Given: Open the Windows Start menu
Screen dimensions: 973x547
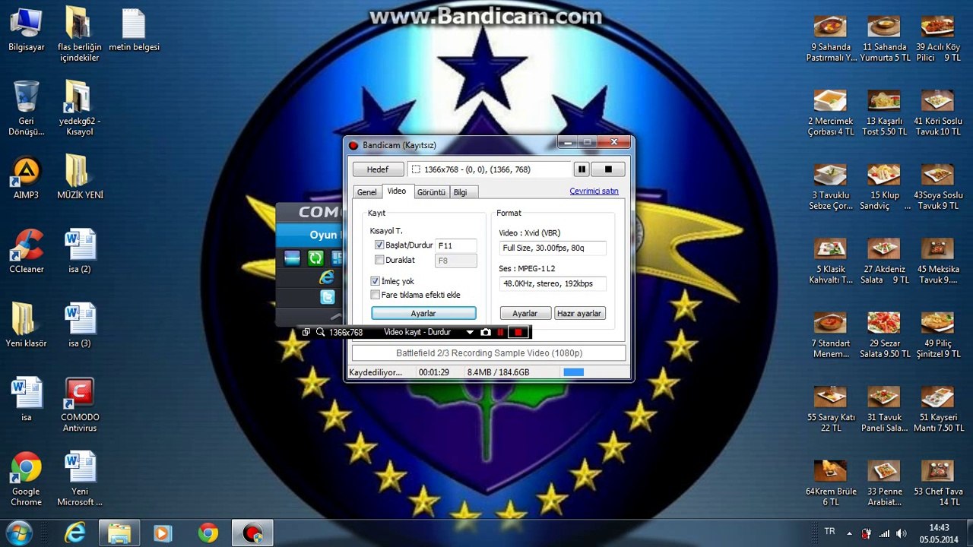Looking at the screenshot, I should point(18,533).
